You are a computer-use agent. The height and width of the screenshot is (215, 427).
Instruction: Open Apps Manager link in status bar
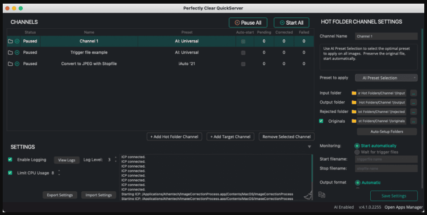coord(403,207)
